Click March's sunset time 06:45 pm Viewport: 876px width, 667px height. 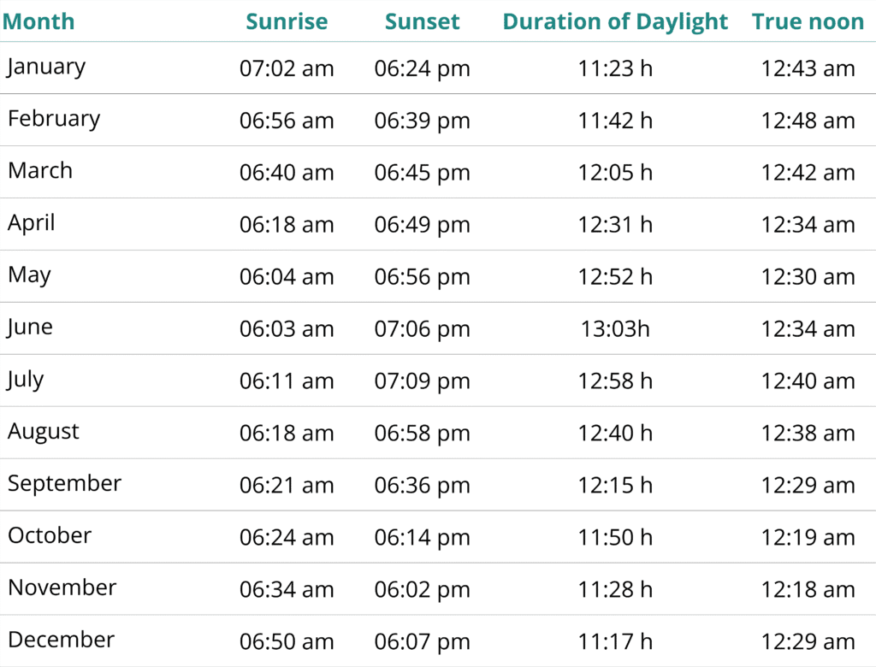pyautogui.click(x=423, y=173)
